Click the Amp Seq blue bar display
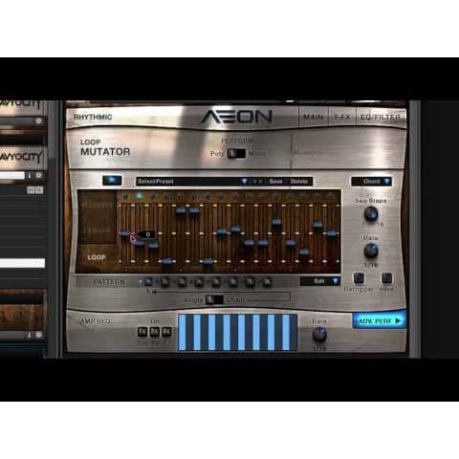This screenshot has height=459, width=459. (x=238, y=332)
